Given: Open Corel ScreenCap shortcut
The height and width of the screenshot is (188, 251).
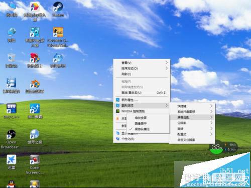Looking at the screenshot, I should 35,164.
